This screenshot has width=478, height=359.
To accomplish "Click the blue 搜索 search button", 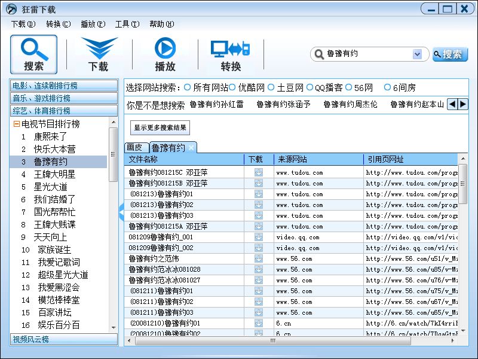I will click(x=450, y=54).
